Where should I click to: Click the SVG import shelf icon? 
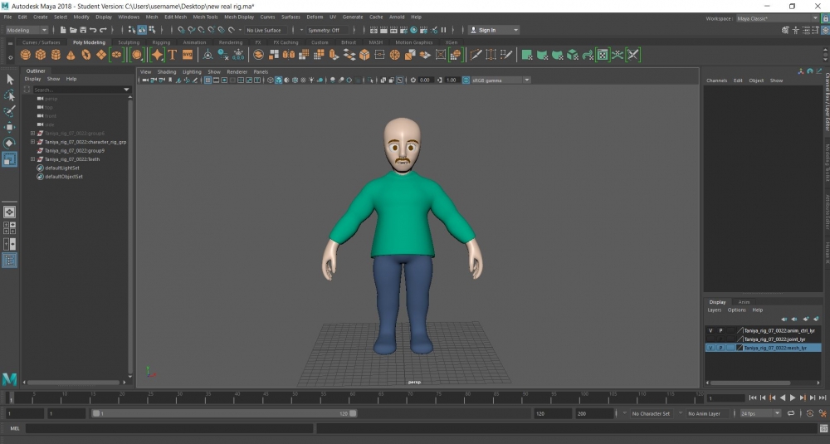[188, 55]
